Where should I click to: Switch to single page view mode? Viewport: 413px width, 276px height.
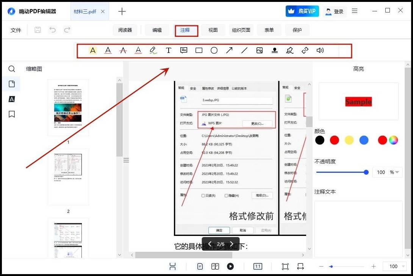click(200, 267)
